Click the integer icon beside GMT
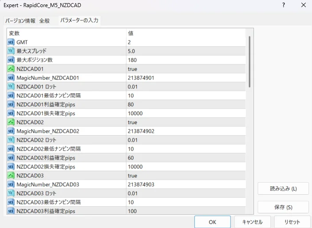Viewport: 312px width, 228px height. [11, 42]
